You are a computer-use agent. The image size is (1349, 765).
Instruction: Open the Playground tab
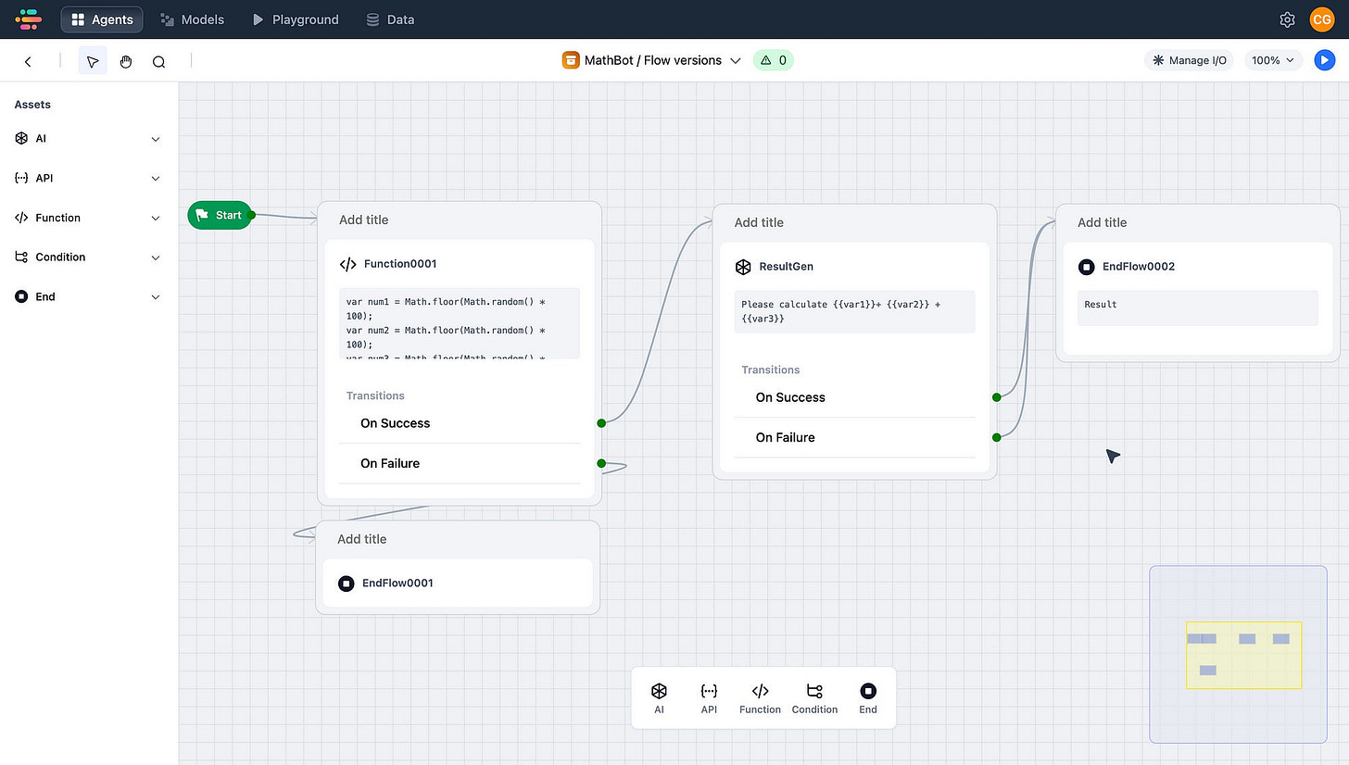pyautogui.click(x=295, y=19)
